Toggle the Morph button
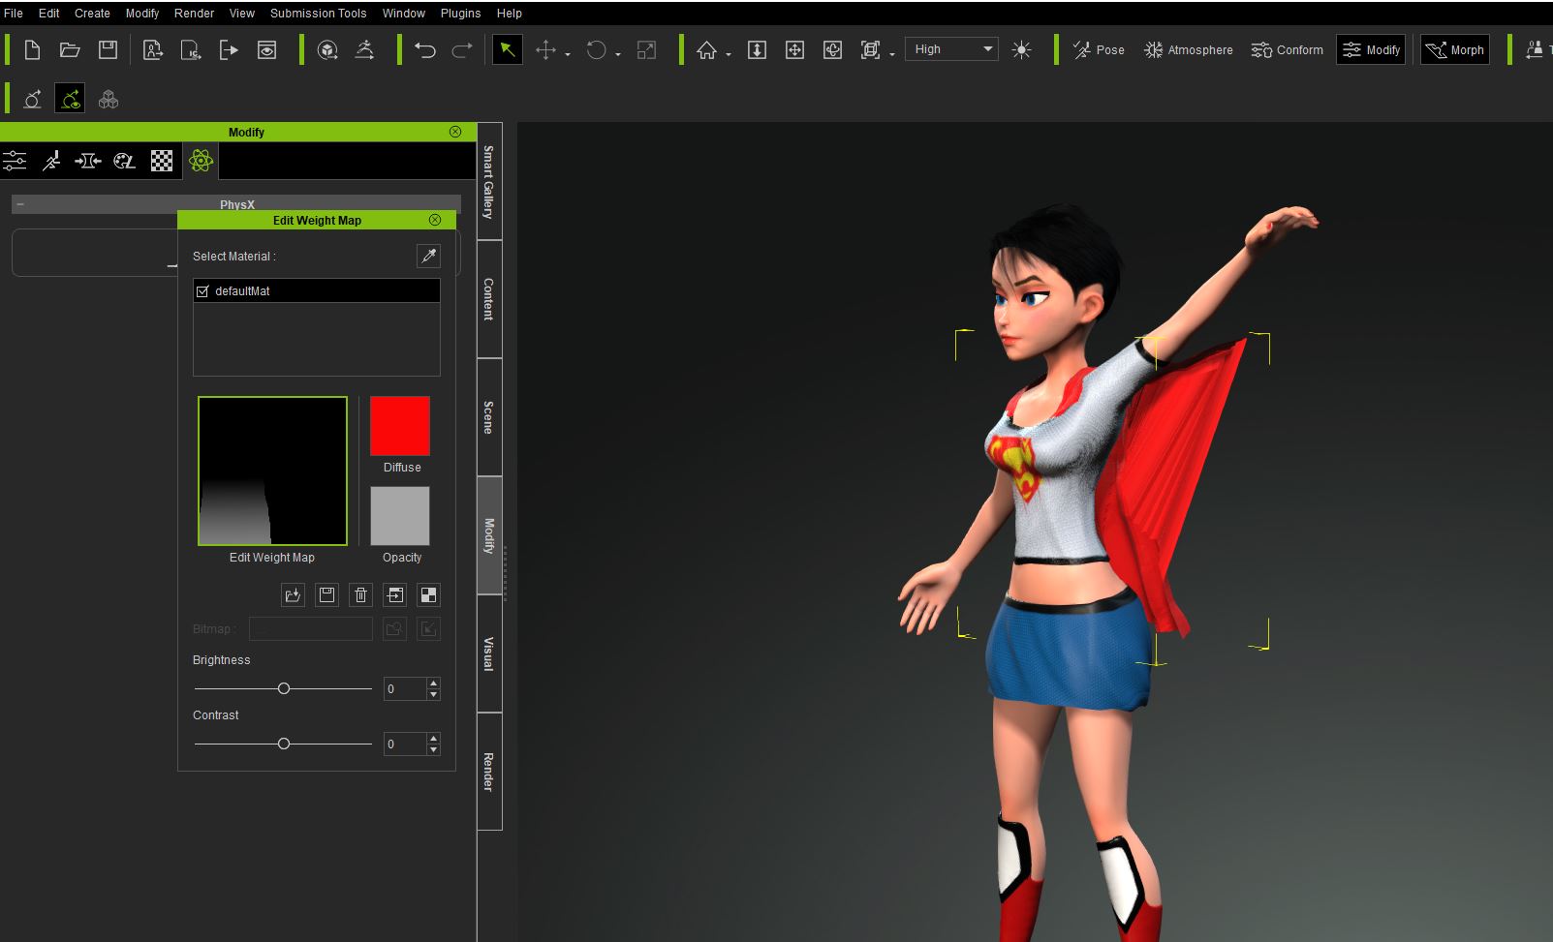1553x942 pixels. pyautogui.click(x=1455, y=50)
